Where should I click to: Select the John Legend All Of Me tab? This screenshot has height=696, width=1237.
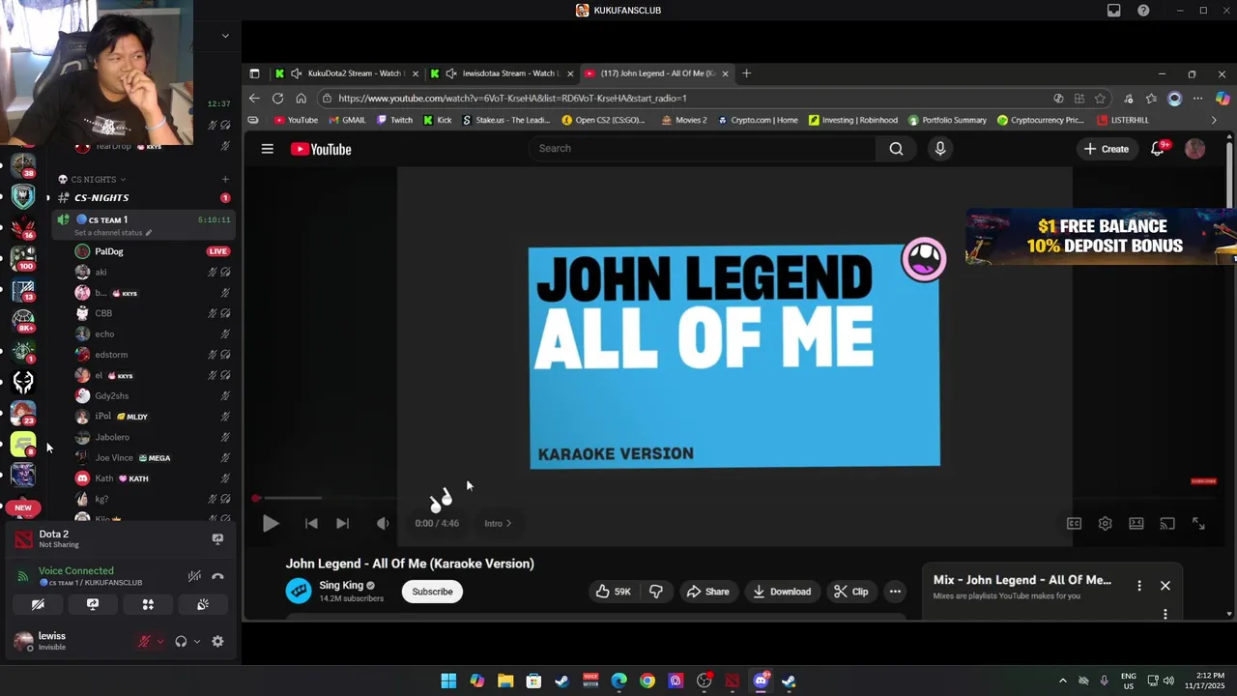(x=656, y=73)
